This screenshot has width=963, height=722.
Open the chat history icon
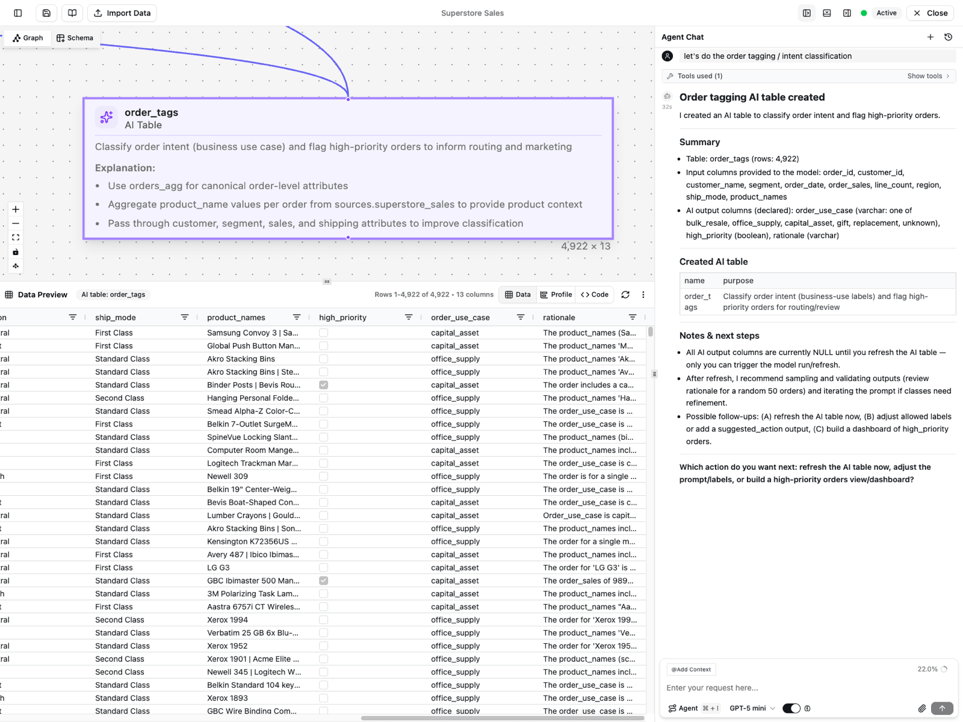coord(948,37)
